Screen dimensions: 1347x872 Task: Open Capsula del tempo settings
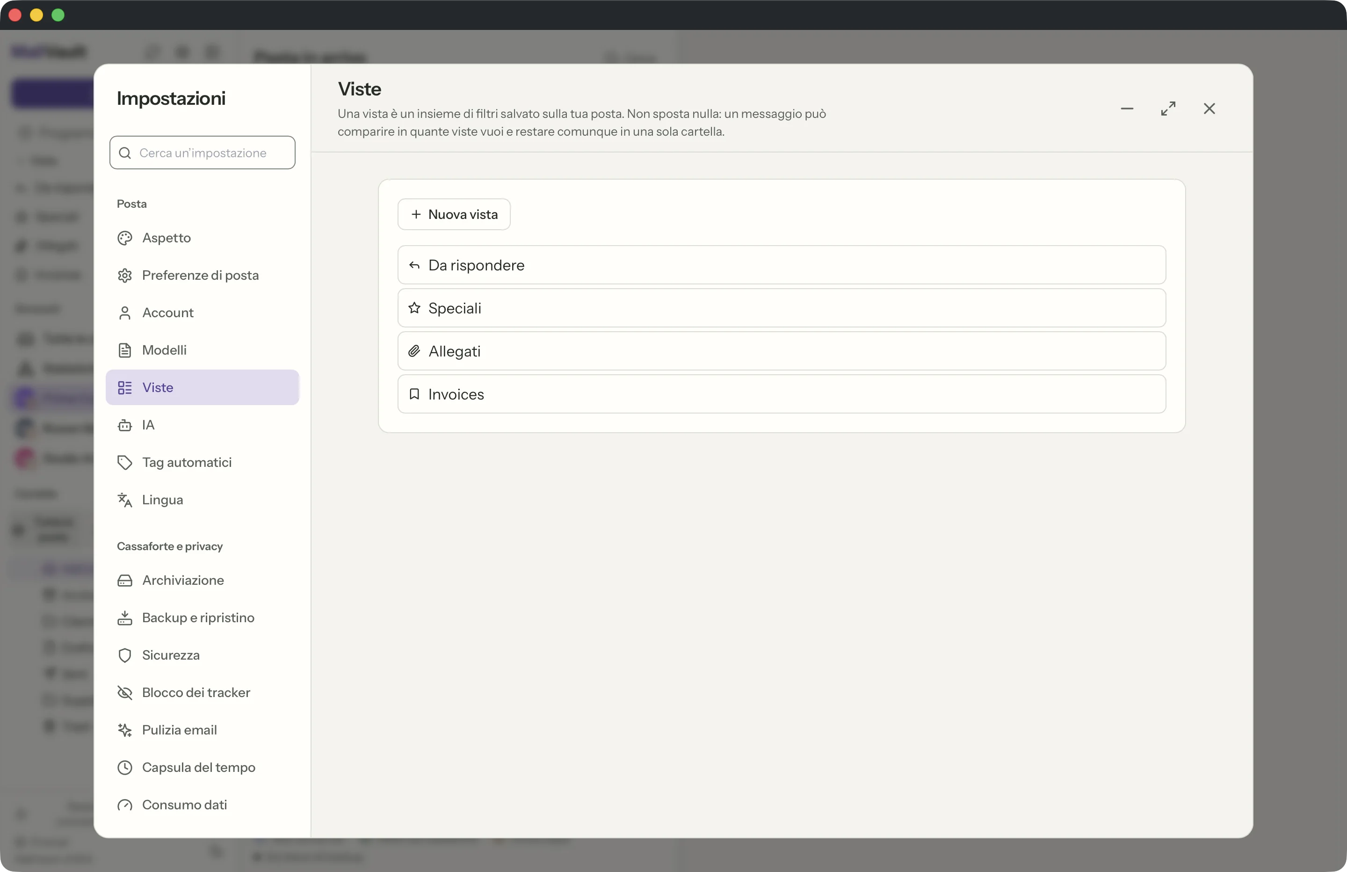(202, 767)
